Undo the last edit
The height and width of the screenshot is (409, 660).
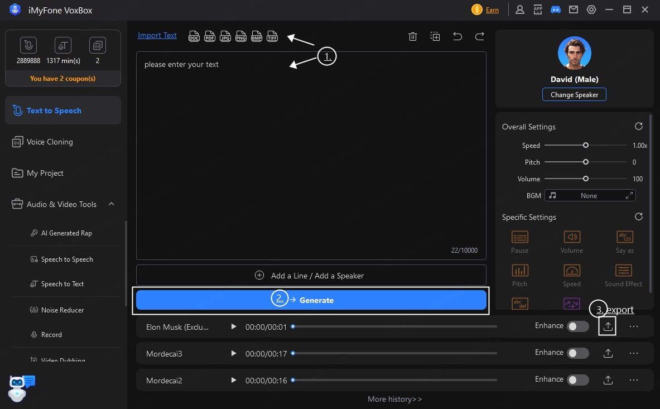pos(457,37)
